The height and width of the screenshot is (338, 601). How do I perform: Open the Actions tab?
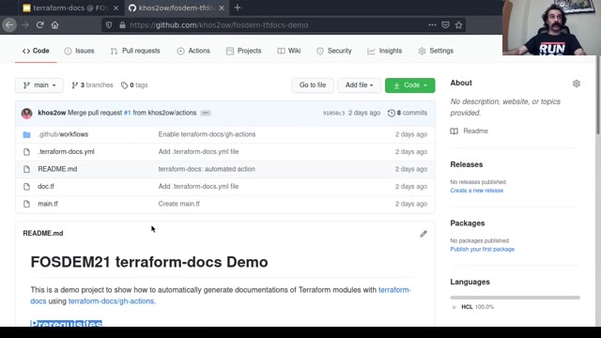click(x=193, y=51)
